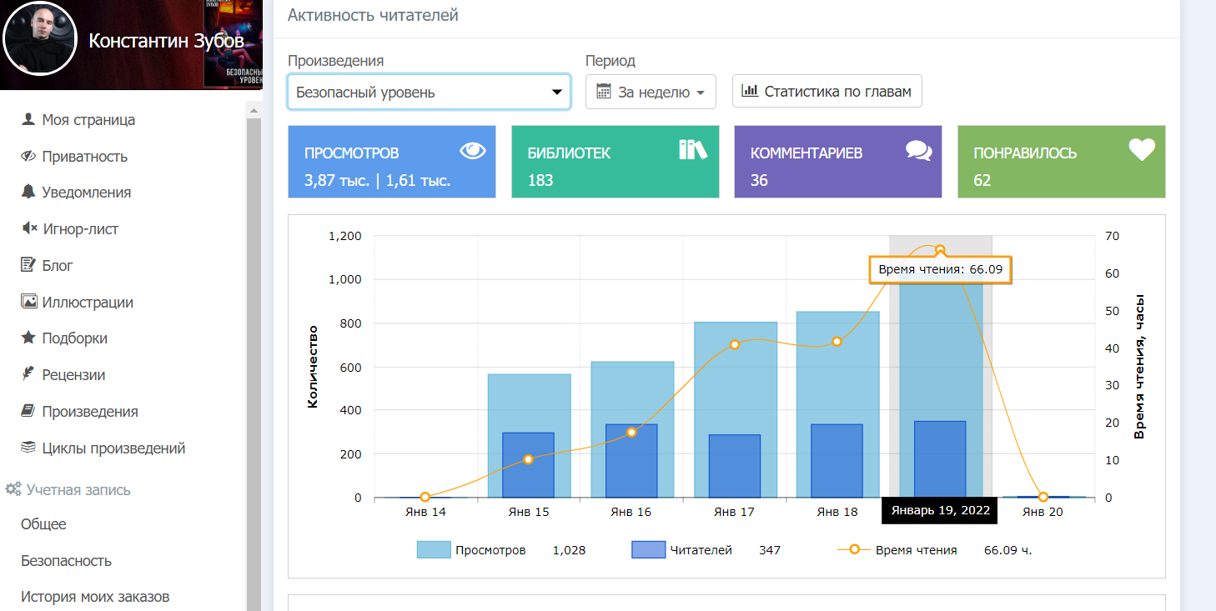Click the book icon beside Произведения
The height and width of the screenshot is (611, 1216).
coord(28,411)
